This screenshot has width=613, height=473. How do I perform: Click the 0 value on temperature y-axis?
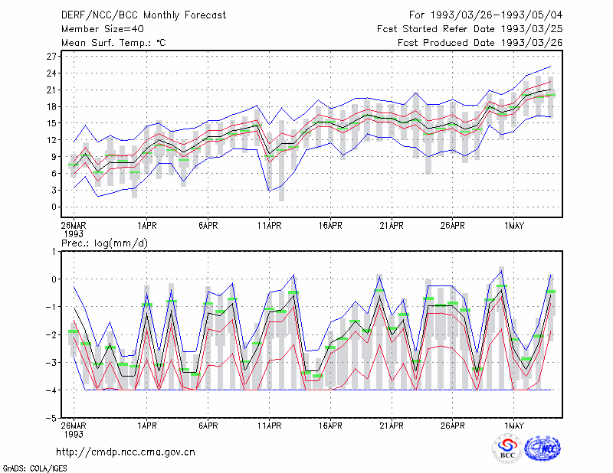pos(54,207)
